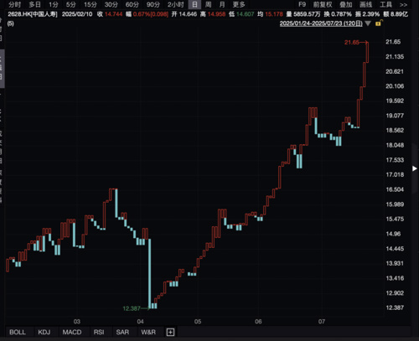This screenshot has width=419, height=341.
Task: Open the 前复权 adjustment dropdown
Action: point(323,4)
